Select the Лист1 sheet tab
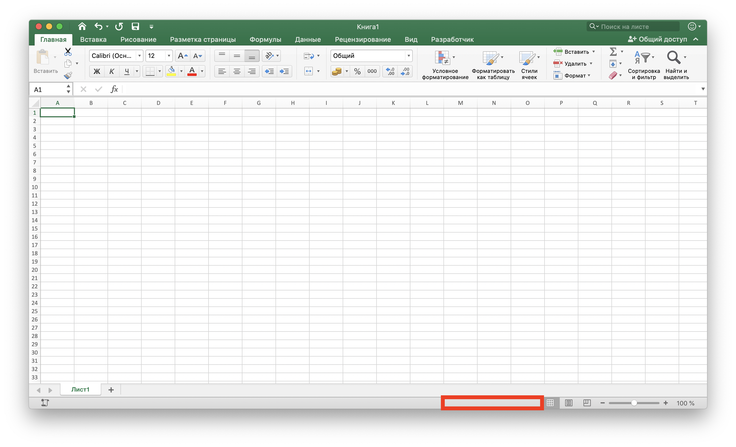736x447 pixels. [x=80, y=390]
